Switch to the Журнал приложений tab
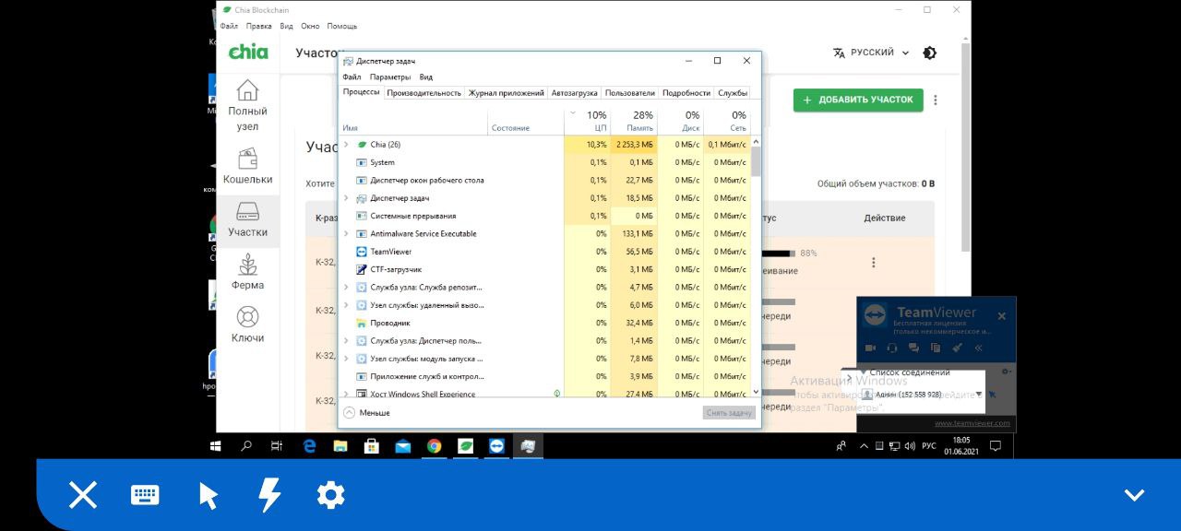 click(x=506, y=93)
